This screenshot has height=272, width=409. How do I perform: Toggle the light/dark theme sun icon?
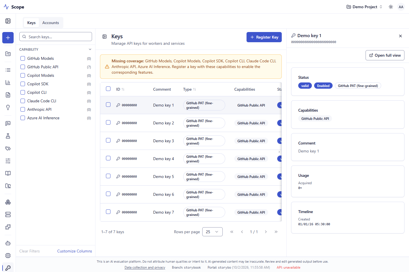click(x=391, y=7)
